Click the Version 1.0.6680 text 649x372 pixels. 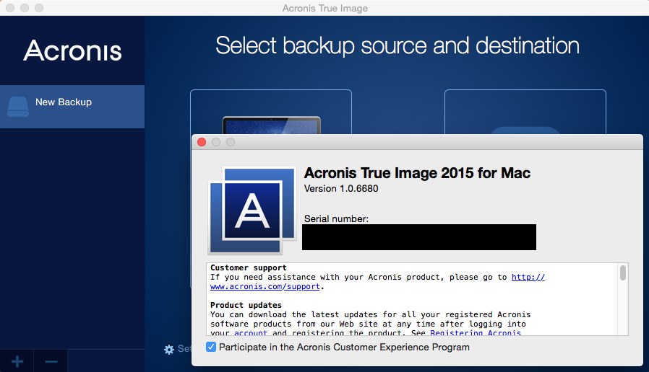pos(341,189)
